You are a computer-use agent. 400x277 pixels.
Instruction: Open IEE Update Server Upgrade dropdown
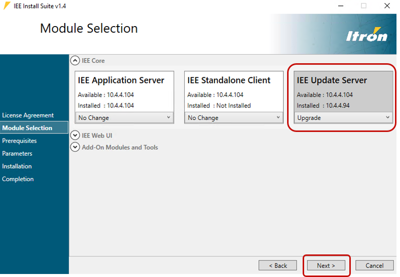click(343, 117)
